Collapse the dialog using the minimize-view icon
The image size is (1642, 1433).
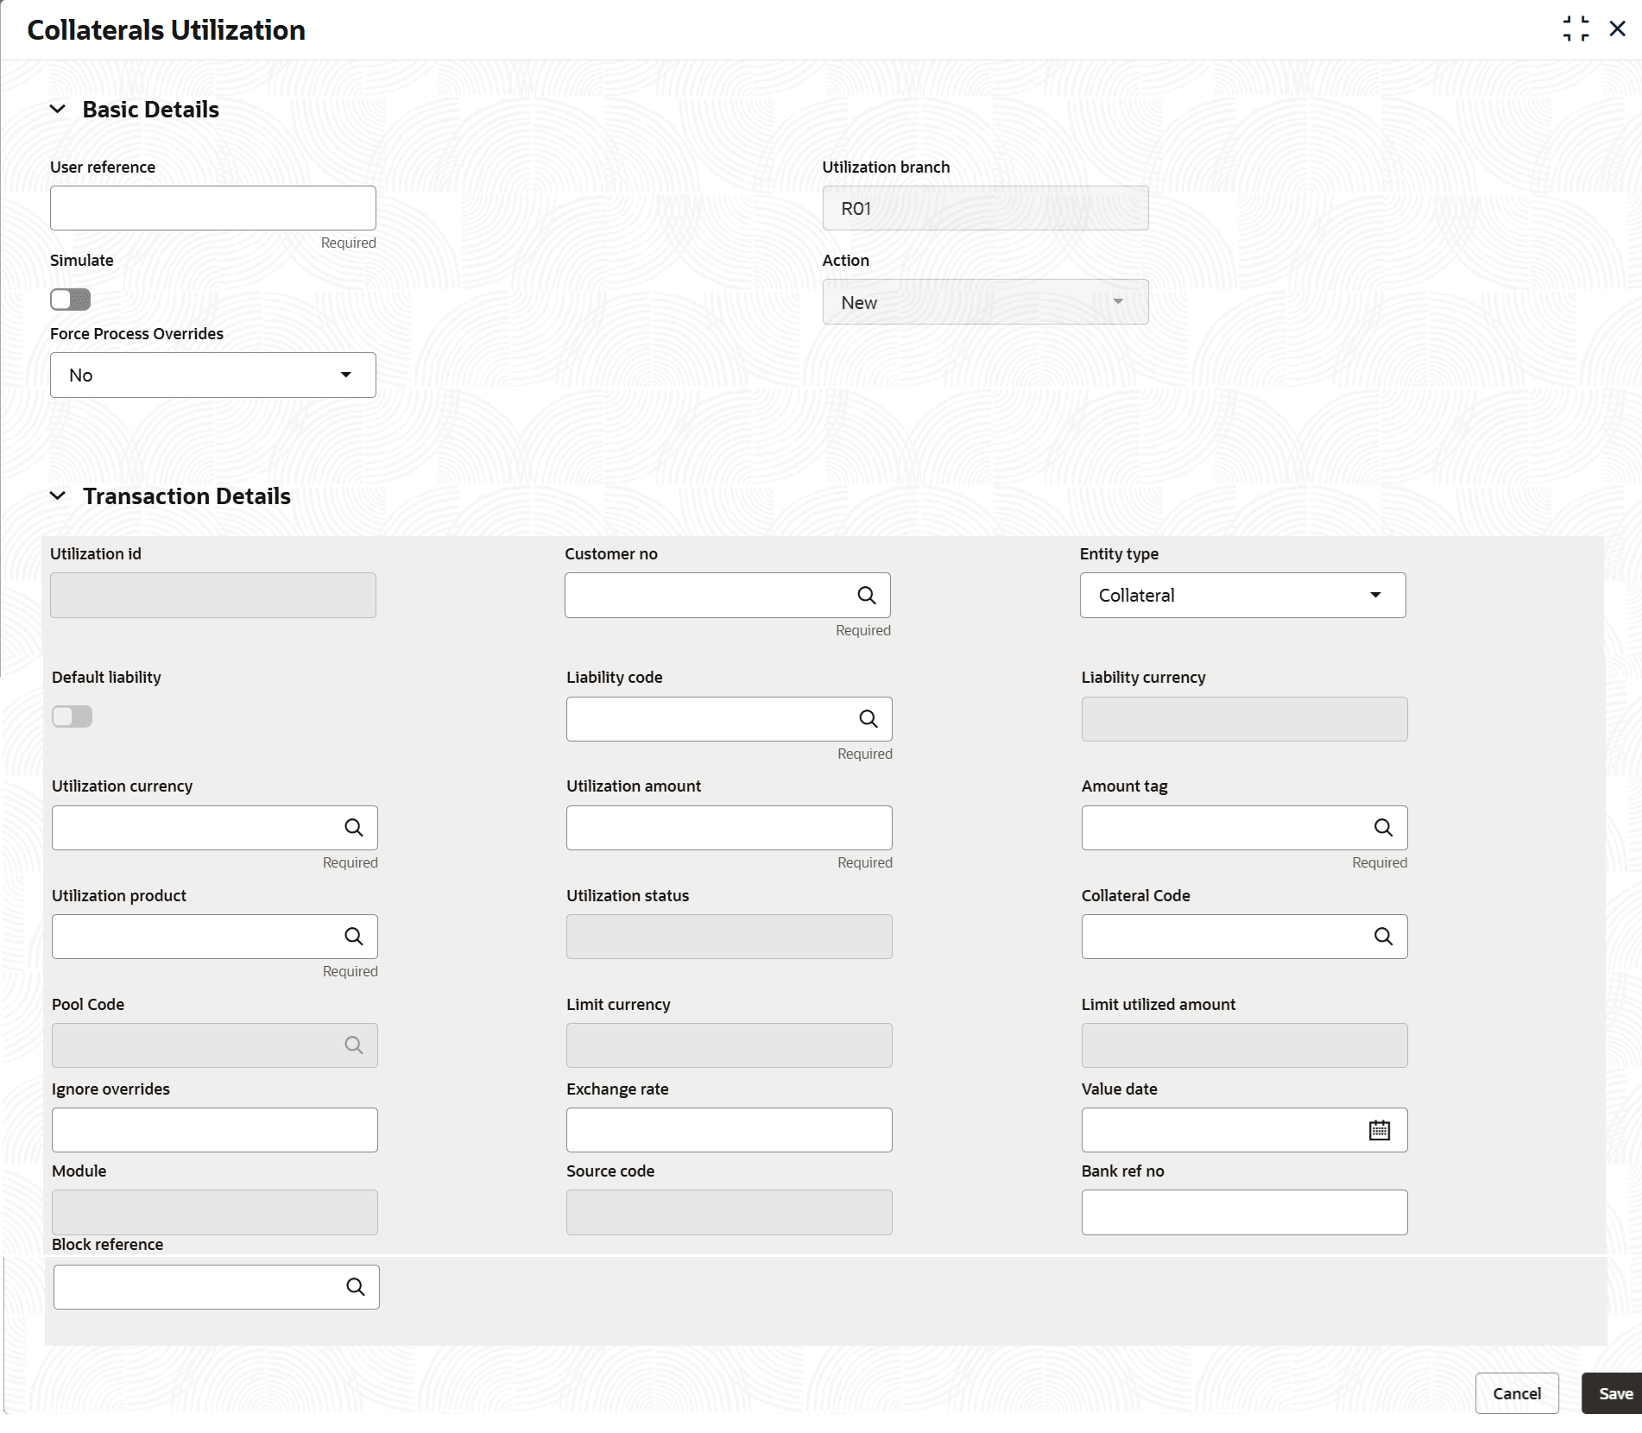pyautogui.click(x=1576, y=28)
